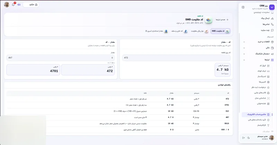The image size is (277, 145).
Task: Click the کد روی قطعه input showing 472
Action: (176, 58)
